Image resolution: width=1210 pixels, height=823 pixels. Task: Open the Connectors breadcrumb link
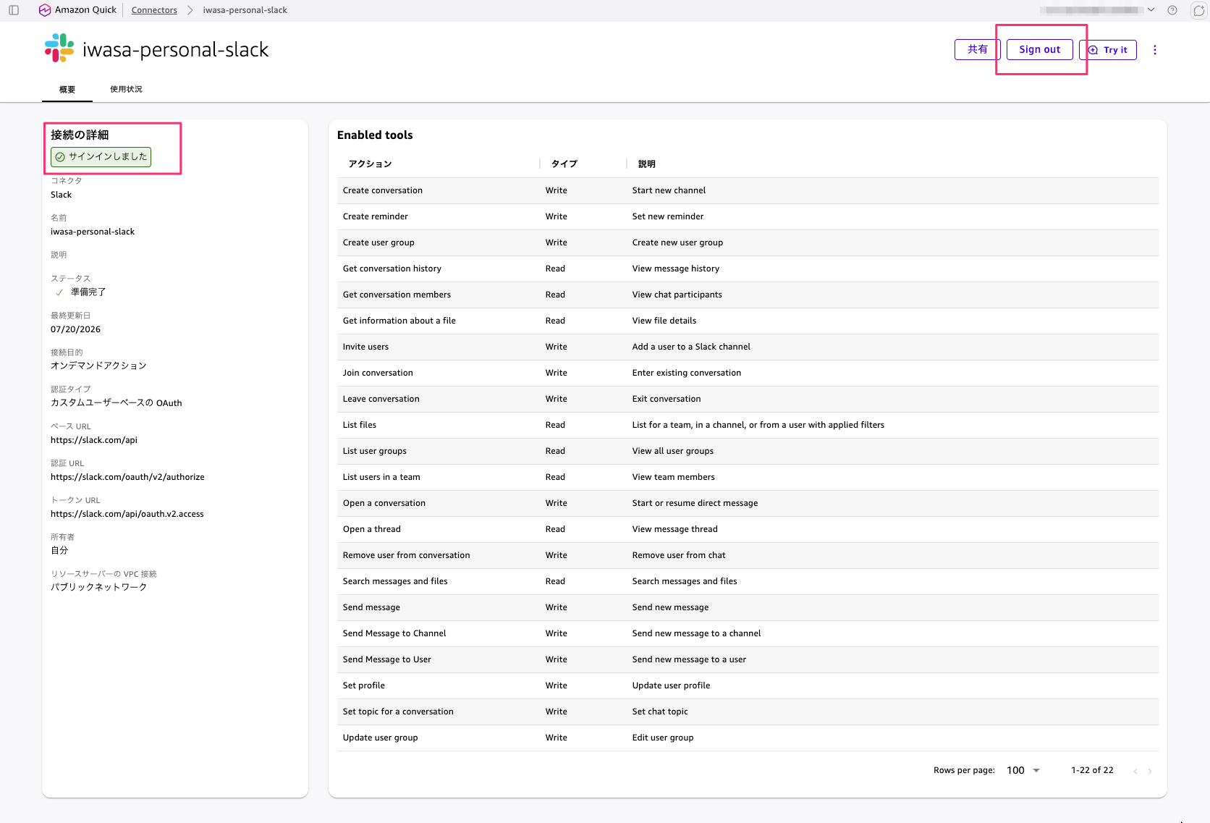tap(154, 10)
